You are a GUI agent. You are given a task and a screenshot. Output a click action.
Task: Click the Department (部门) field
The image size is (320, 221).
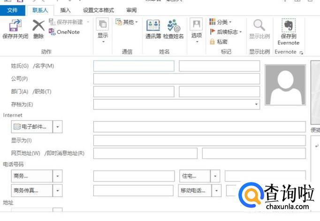click(x=134, y=91)
